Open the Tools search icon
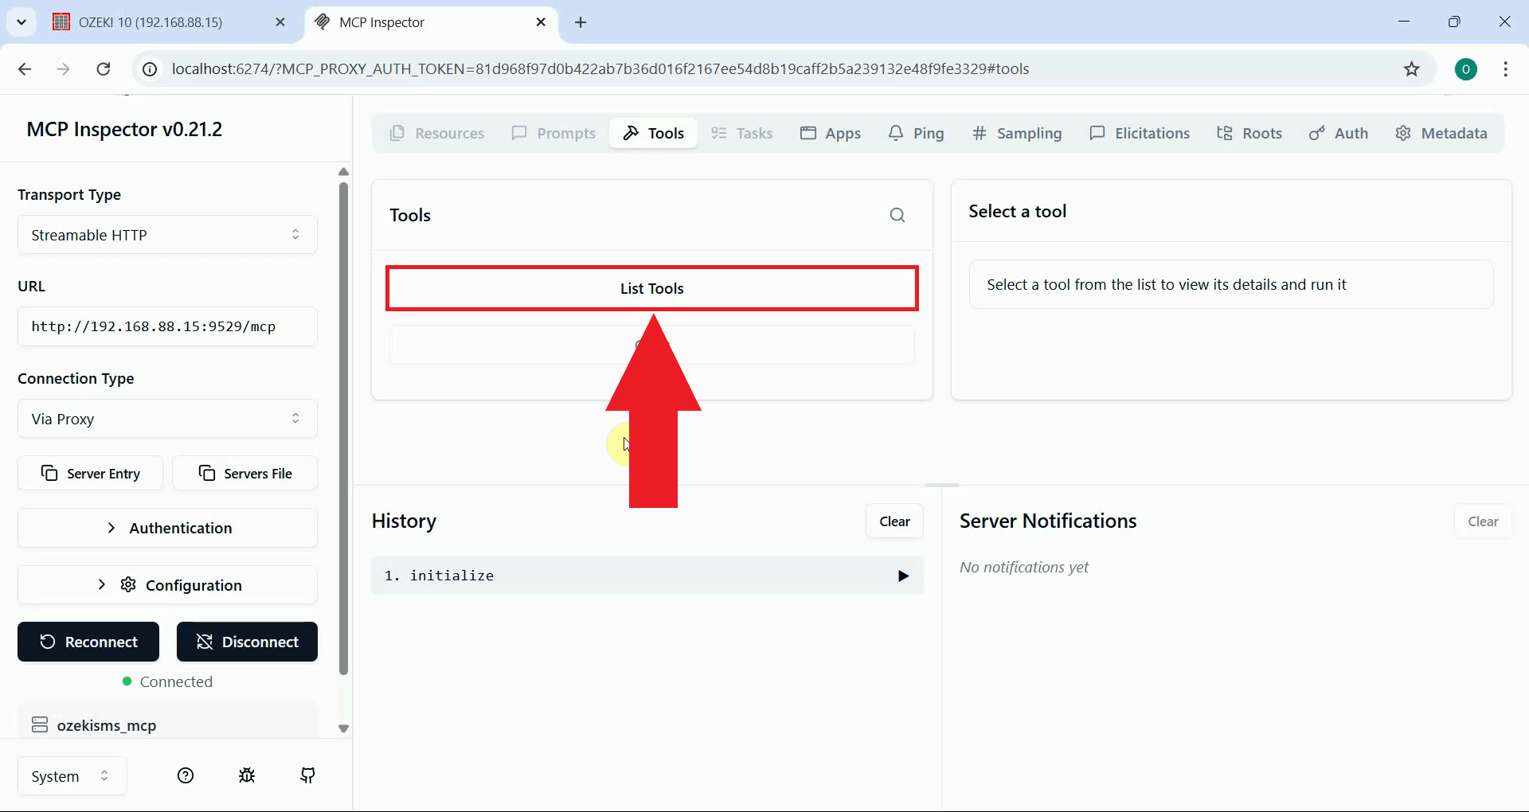The width and height of the screenshot is (1529, 812). click(x=897, y=215)
